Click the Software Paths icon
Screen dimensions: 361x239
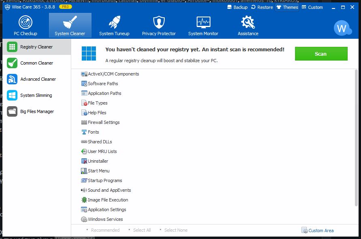click(84, 84)
